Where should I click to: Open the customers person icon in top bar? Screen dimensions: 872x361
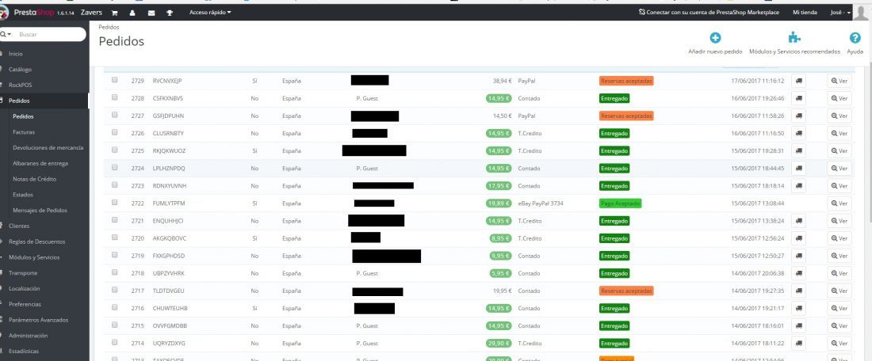click(133, 13)
